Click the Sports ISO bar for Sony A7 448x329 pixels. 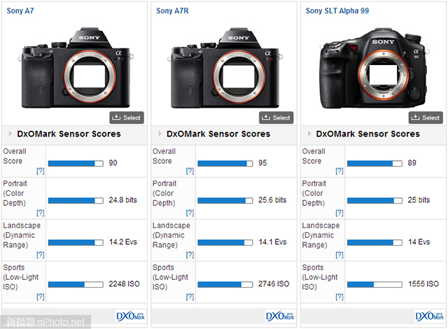click(76, 284)
